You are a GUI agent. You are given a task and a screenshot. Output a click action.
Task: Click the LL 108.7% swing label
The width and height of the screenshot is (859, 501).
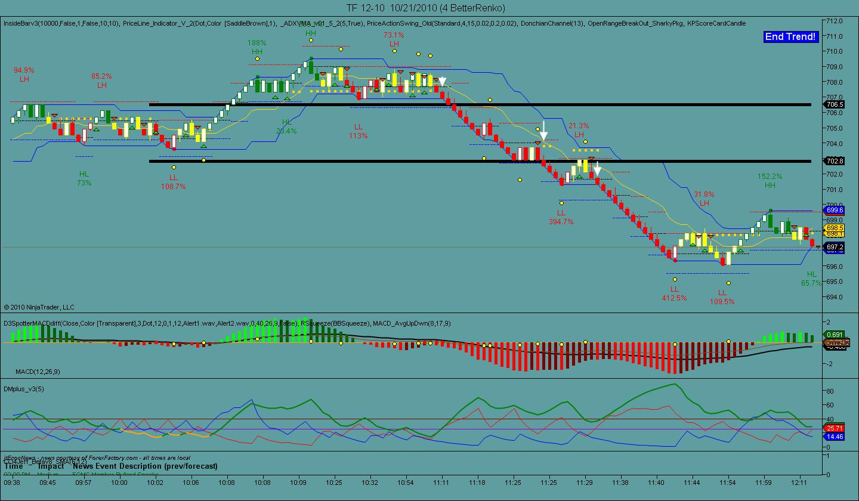coord(173,182)
